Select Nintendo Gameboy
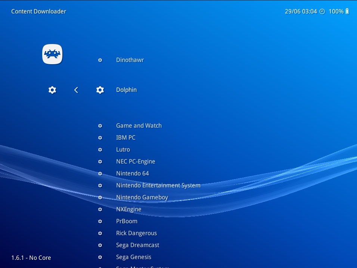Image resolution: width=357 pixels, height=268 pixels. point(142,197)
